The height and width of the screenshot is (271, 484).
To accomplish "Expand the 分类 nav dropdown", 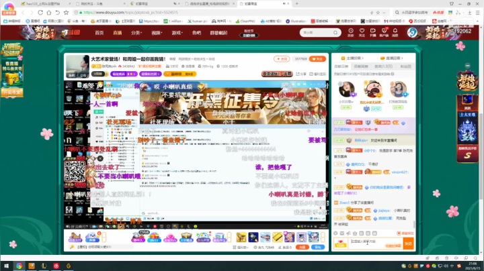I will click(x=136, y=33).
